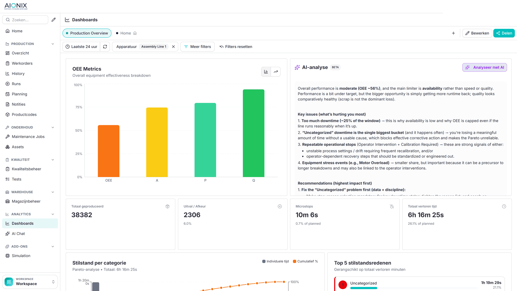This screenshot has height=291, width=517.
Task: Click the clock icon on Totaal verloren tijd card
Action: [x=504, y=206]
